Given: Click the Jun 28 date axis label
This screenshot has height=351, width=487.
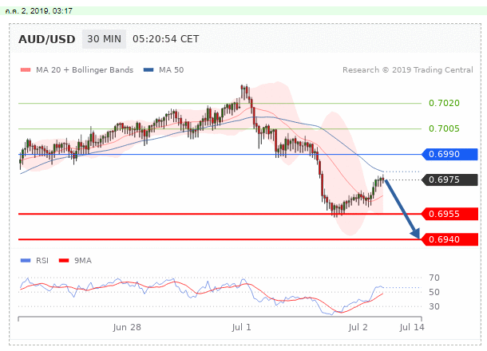Looking at the screenshot, I should 127,327.
